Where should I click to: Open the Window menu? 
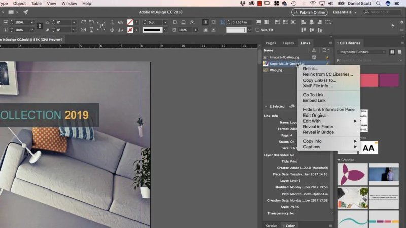point(69,4)
